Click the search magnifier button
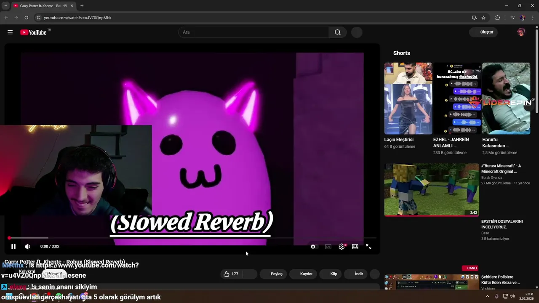Image resolution: width=539 pixels, height=303 pixels. [338, 32]
